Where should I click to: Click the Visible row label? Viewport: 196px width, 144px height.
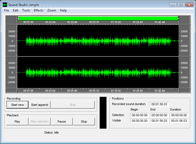[116, 120]
